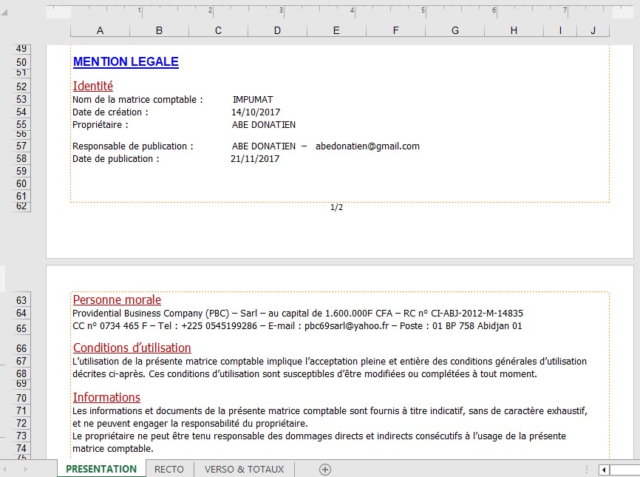Select row 68 header

(x=21, y=373)
